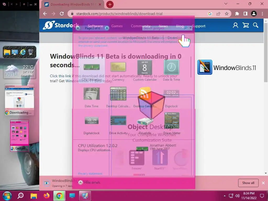
Task: Click the New York weather gadget
Action: click(20, 71)
